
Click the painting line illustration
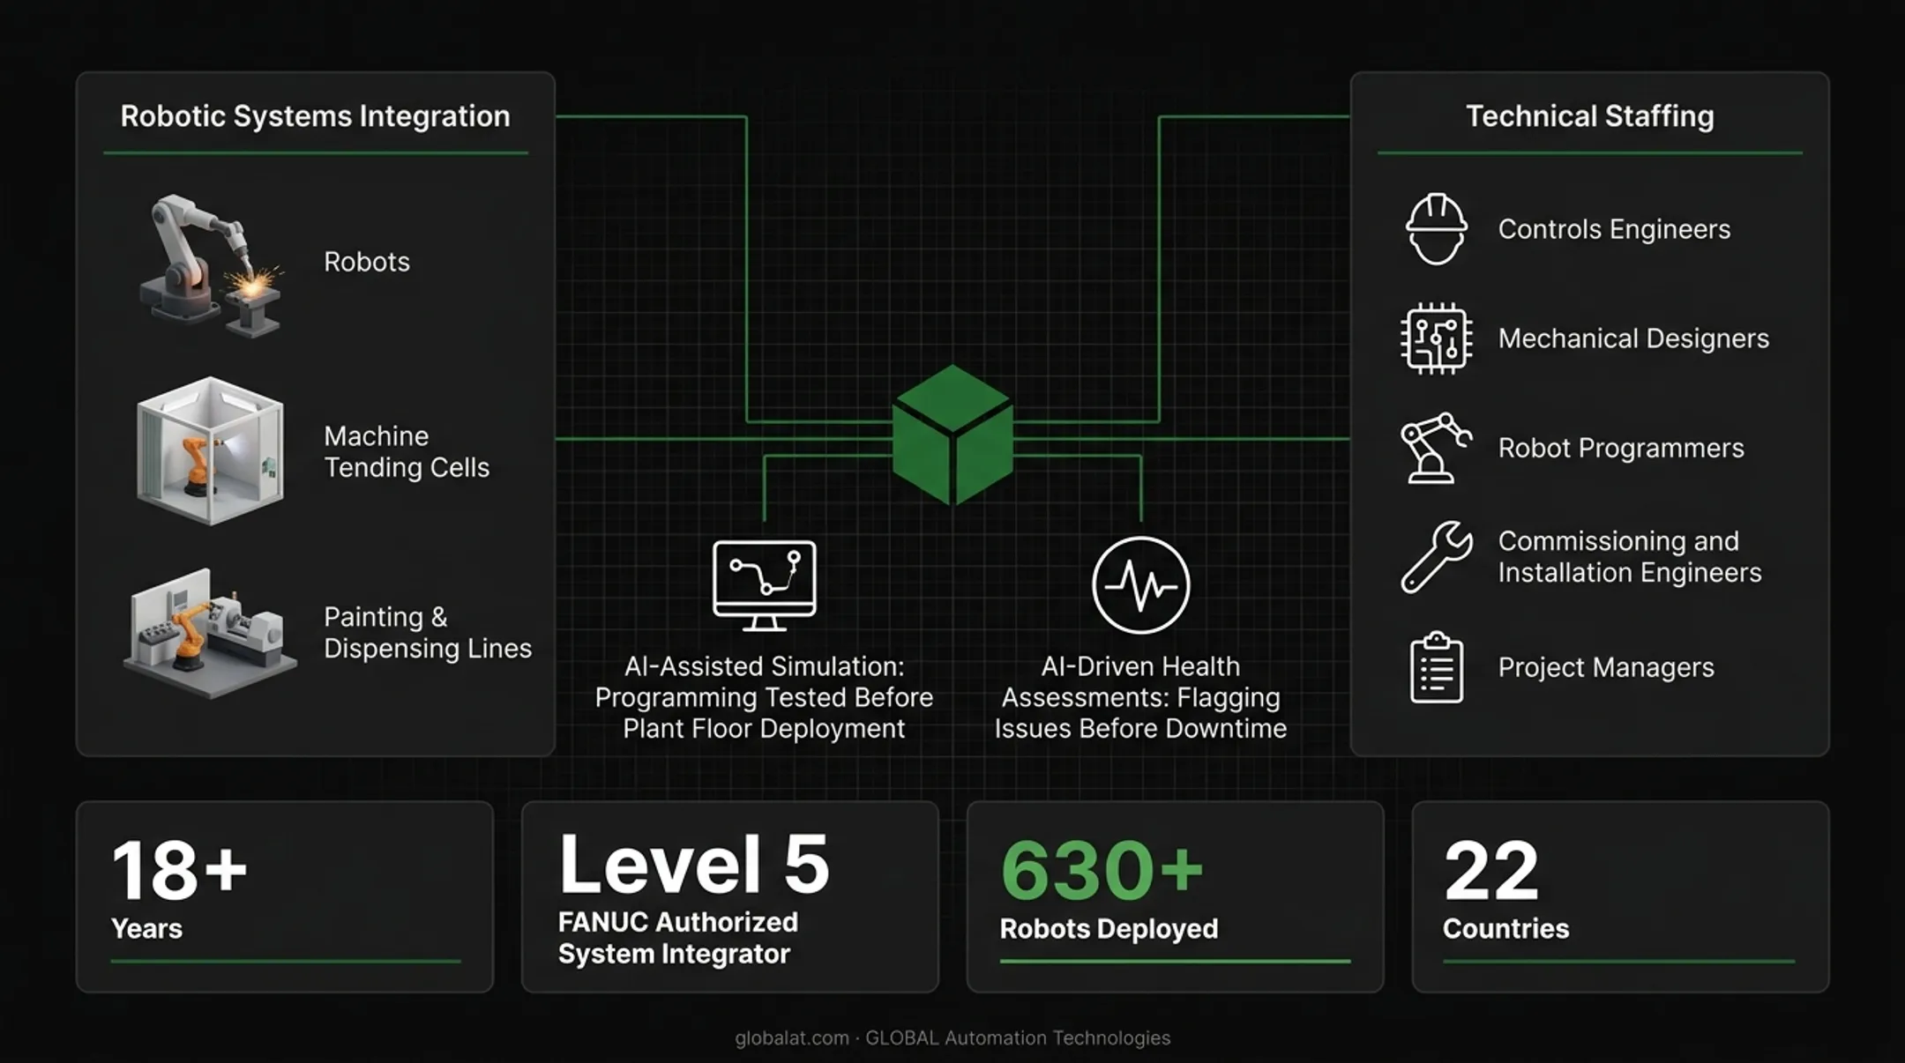[x=210, y=633]
